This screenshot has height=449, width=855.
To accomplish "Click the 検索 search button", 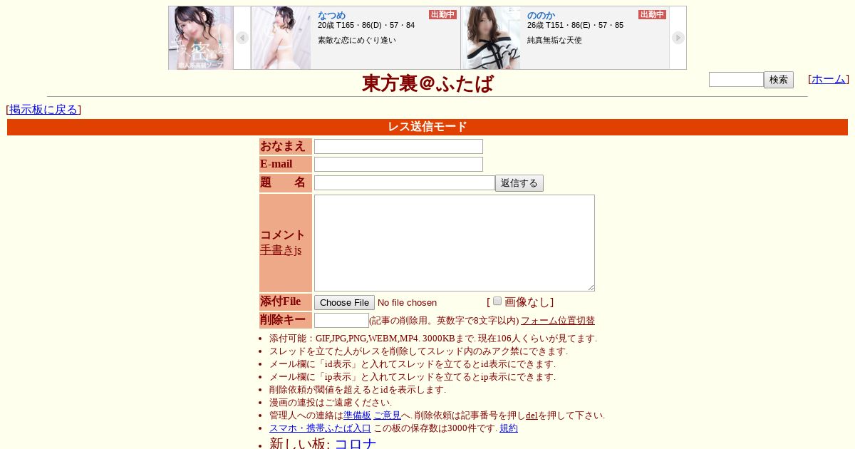I will (x=779, y=80).
